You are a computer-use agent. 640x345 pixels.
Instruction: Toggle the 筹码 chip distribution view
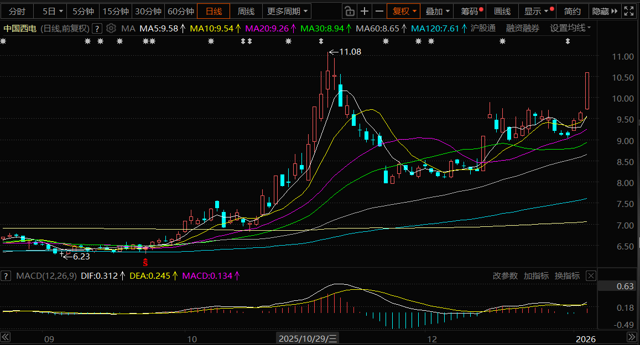point(472,11)
